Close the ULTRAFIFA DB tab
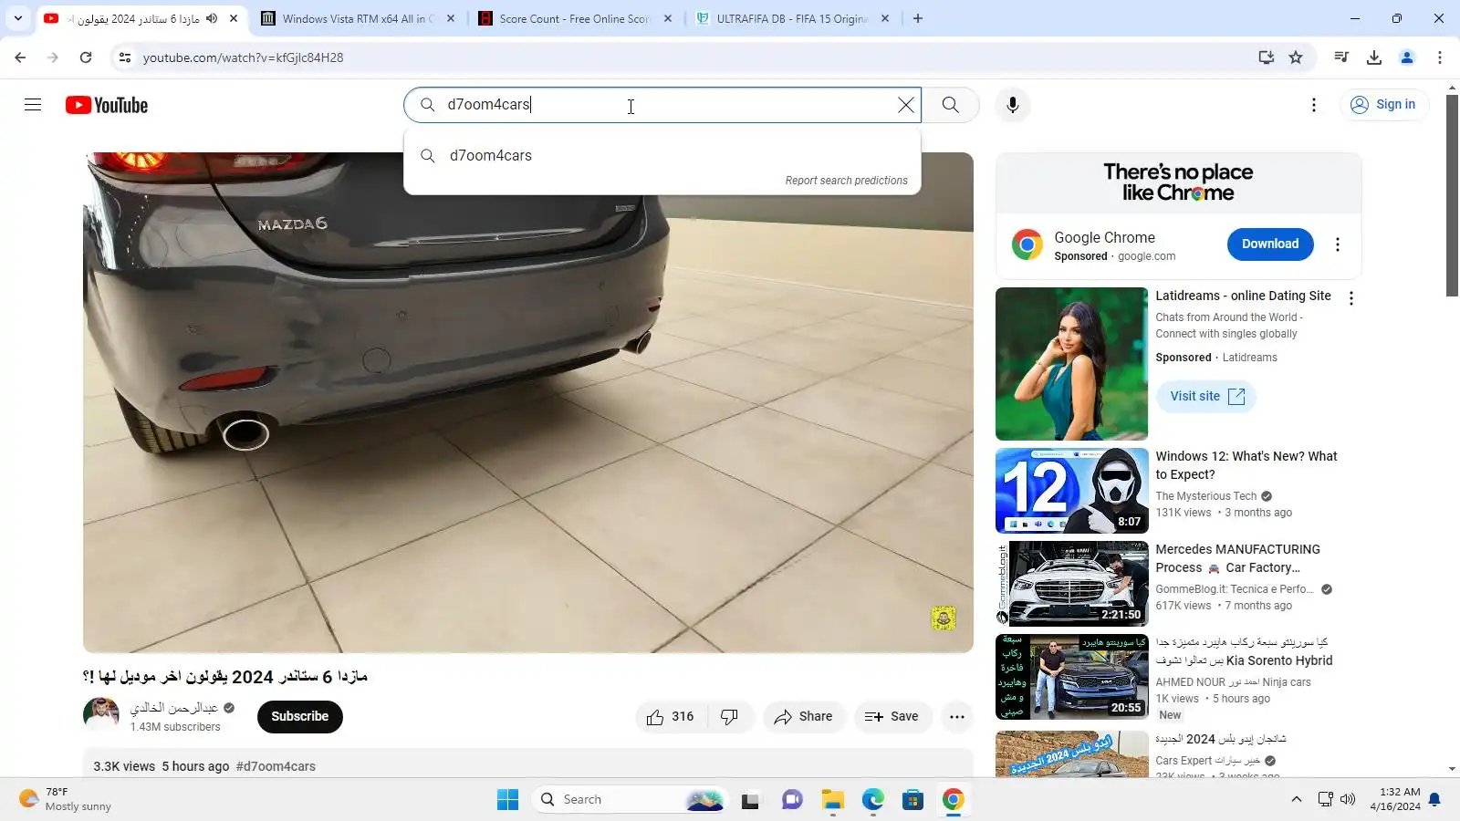This screenshot has width=1460, height=821. pos(885,18)
